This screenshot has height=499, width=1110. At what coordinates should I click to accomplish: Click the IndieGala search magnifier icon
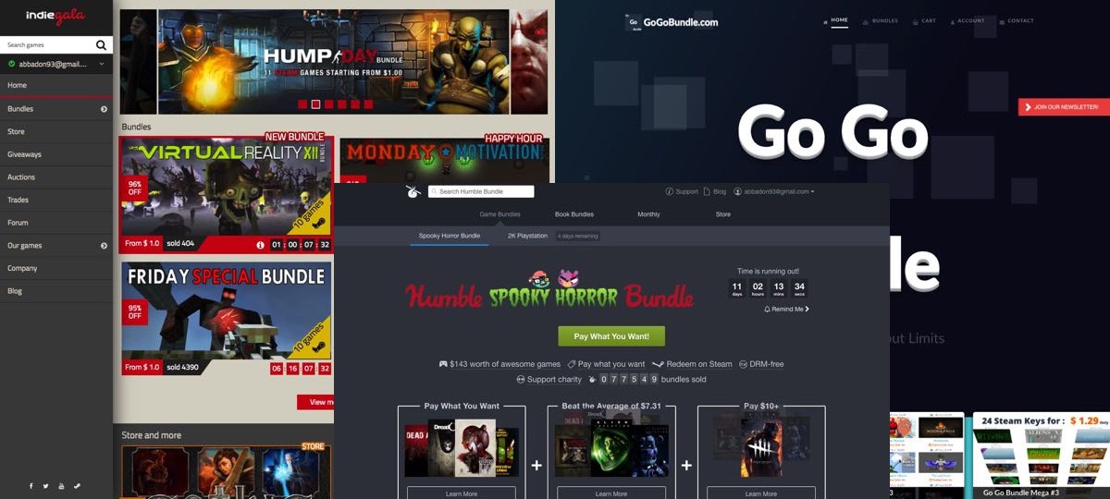tap(101, 44)
